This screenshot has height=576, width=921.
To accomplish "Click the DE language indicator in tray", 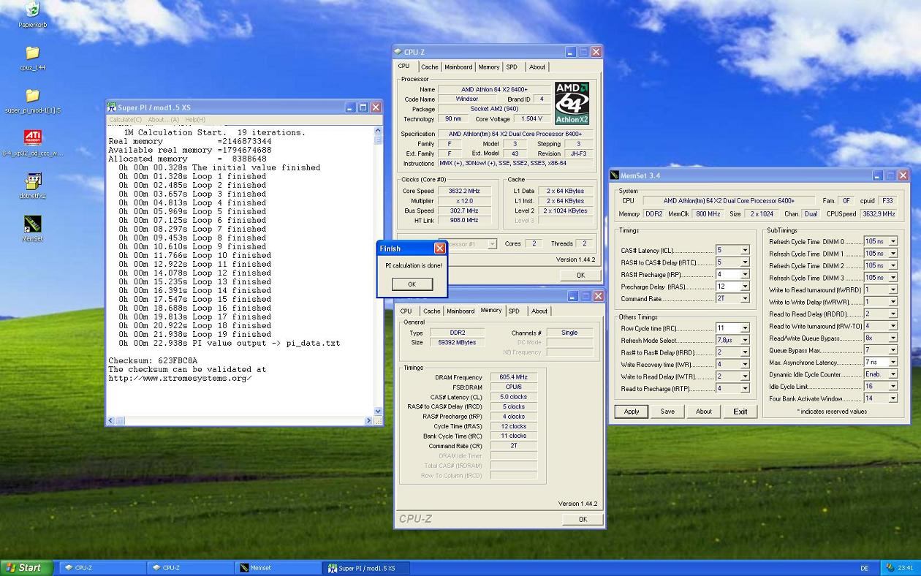I will (865, 568).
